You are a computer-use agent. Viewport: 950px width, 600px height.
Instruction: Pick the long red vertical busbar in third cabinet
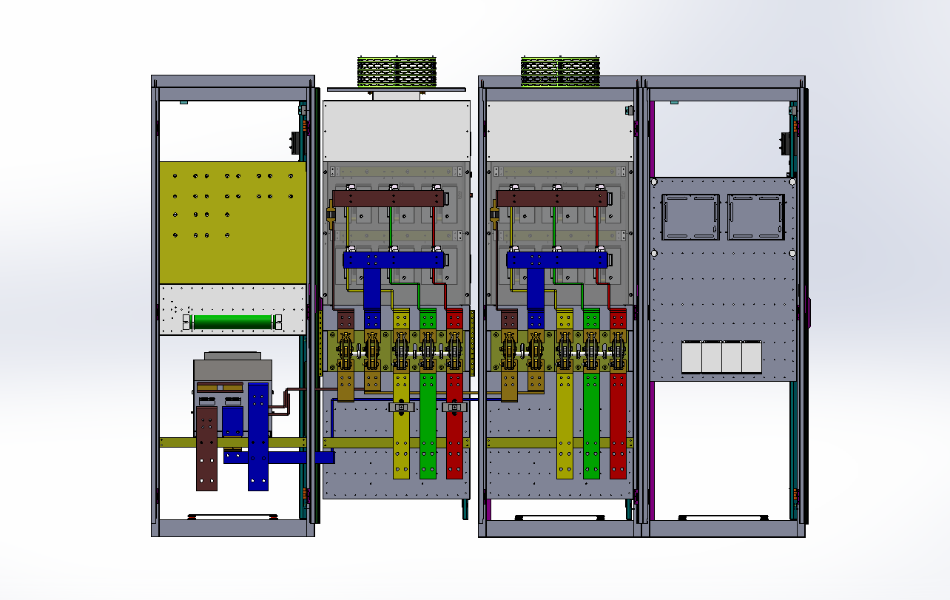618,425
